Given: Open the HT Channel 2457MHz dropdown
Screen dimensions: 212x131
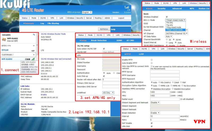Looking at the screenshot, I should pyautogui.click(x=176, y=34).
